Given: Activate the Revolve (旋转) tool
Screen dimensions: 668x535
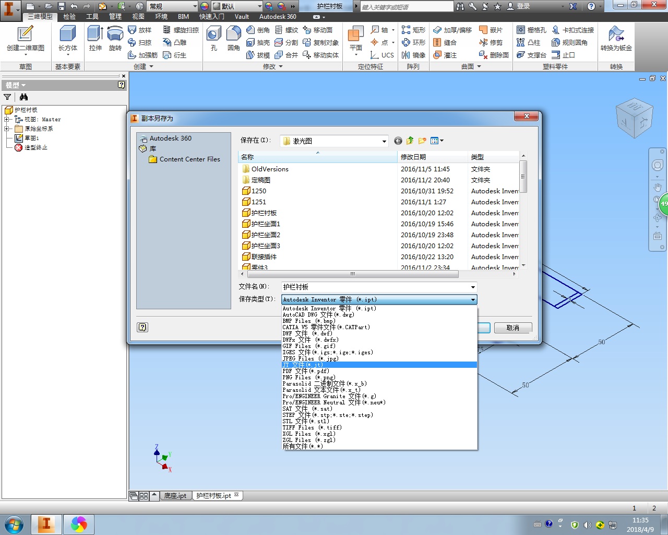Looking at the screenshot, I should click(x=115, y=39).
